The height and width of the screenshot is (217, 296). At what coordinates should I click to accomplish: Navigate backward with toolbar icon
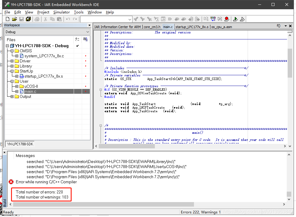tap(191, 19)
